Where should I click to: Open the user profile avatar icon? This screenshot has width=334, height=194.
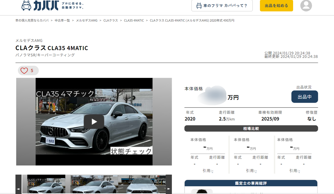coord(306,6)
